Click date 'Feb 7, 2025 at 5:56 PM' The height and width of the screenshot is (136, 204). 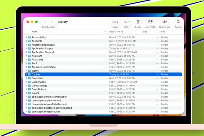(122, 104)
